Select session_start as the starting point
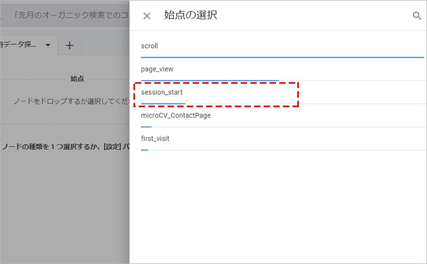 pyautogui.click(x=162, y=93)
